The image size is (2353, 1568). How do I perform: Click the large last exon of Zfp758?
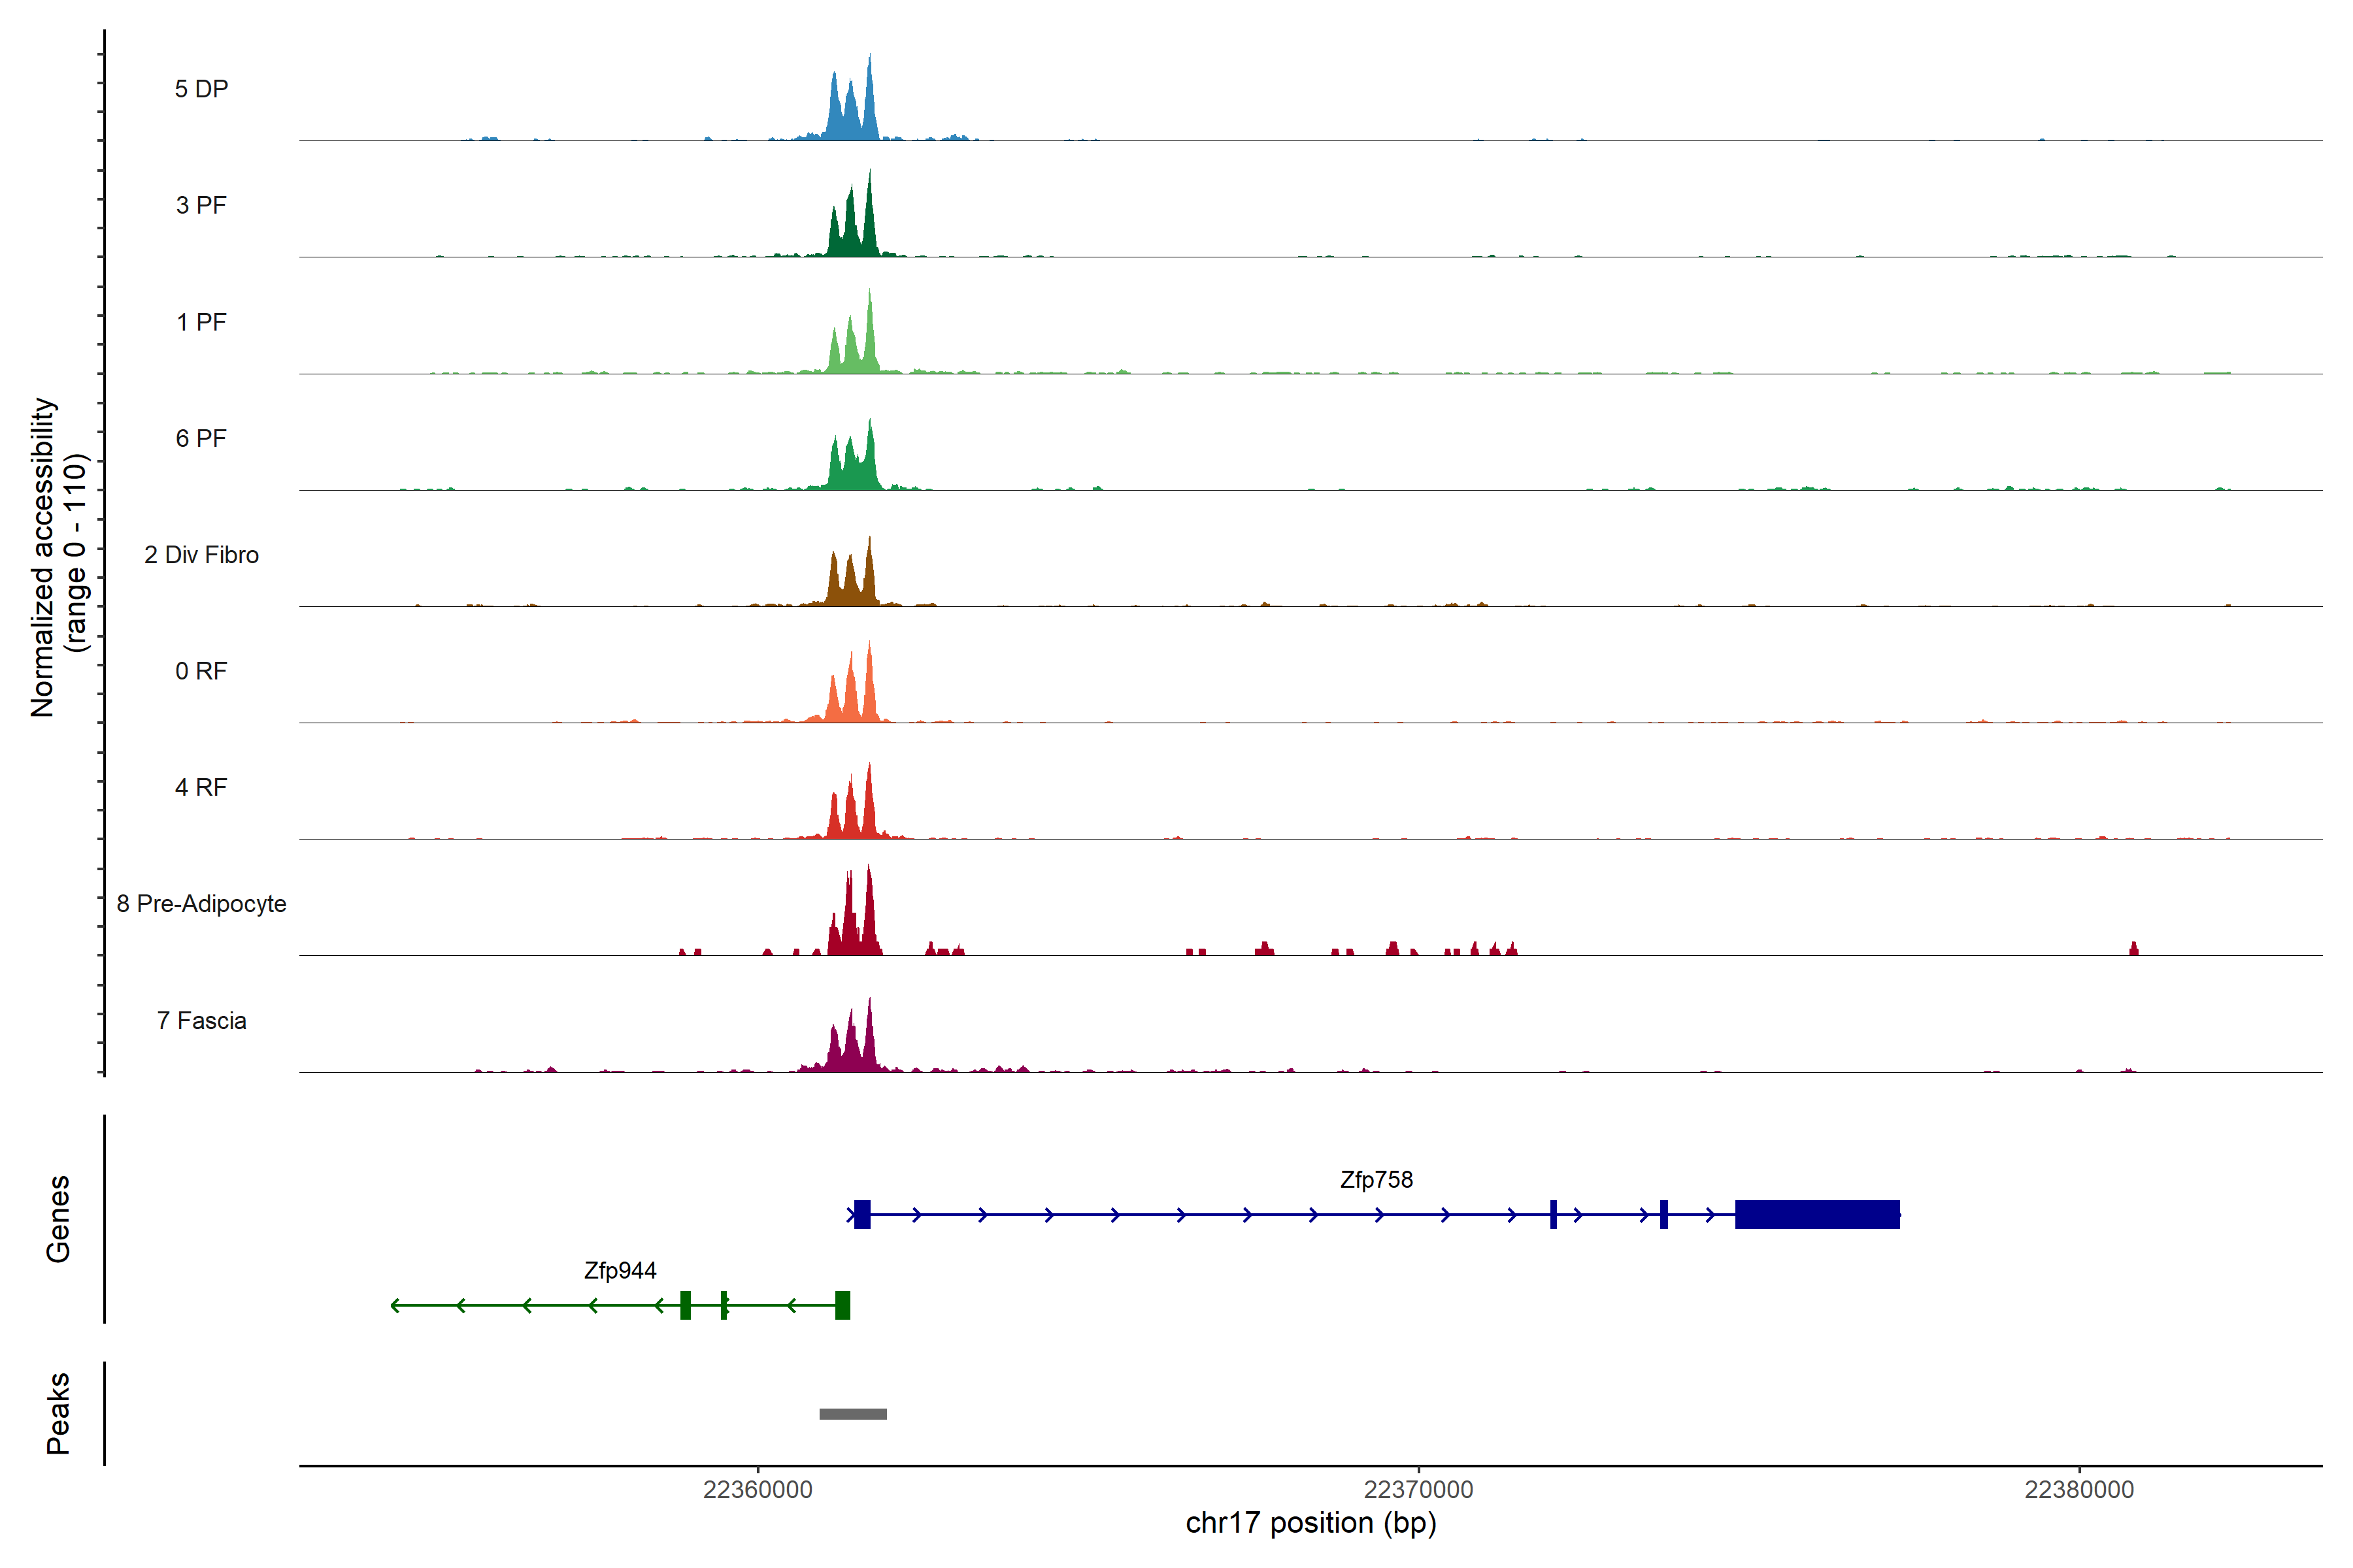[x=1817, y=1214]
